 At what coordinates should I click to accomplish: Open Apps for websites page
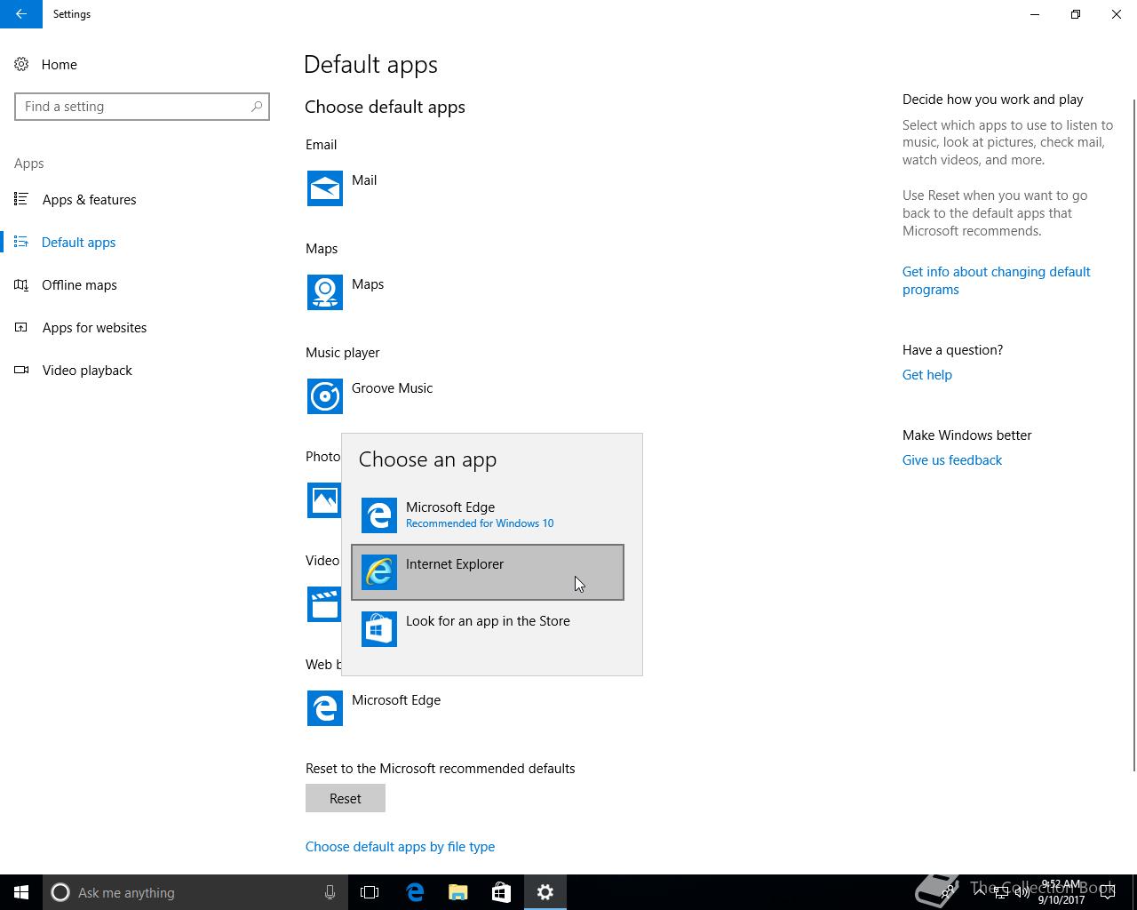142,328
